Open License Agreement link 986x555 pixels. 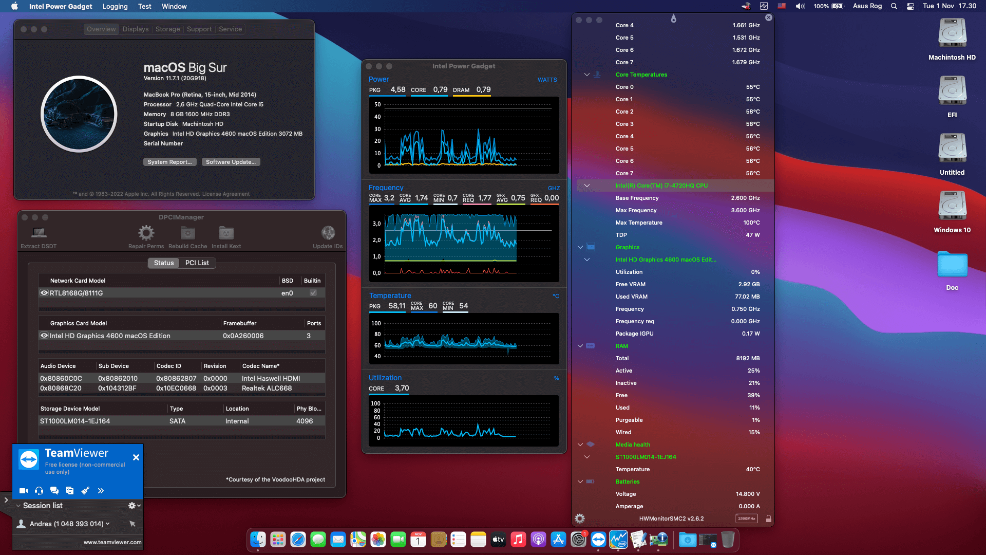tap(225, 194)
